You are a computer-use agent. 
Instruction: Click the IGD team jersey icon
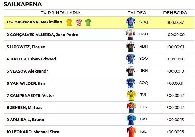coord(131,132)
